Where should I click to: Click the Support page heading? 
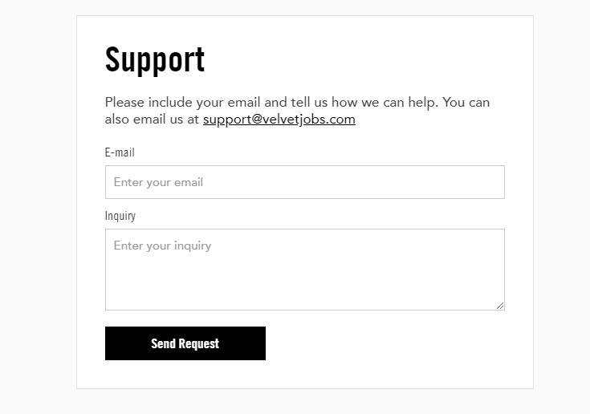[155, 59]
